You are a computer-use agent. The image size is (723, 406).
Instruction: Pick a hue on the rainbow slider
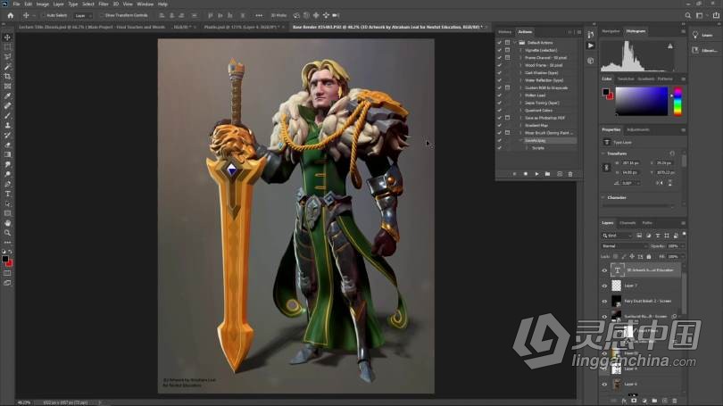tap(677, 102)
